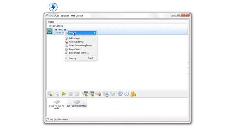The width and height of the screenshot is (235, 132).
Task: Click the Make Disc Image icon
Action: 106,94
